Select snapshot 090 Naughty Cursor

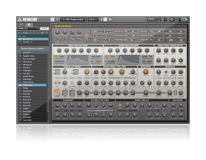(32, 56)
